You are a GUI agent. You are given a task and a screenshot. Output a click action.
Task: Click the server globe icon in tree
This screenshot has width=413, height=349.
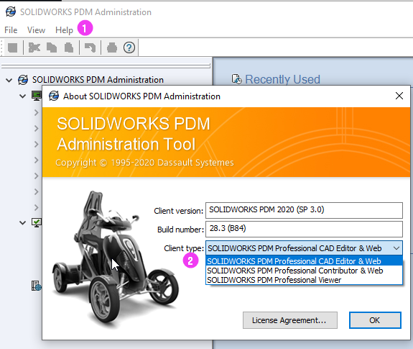(x=37, y=286)
